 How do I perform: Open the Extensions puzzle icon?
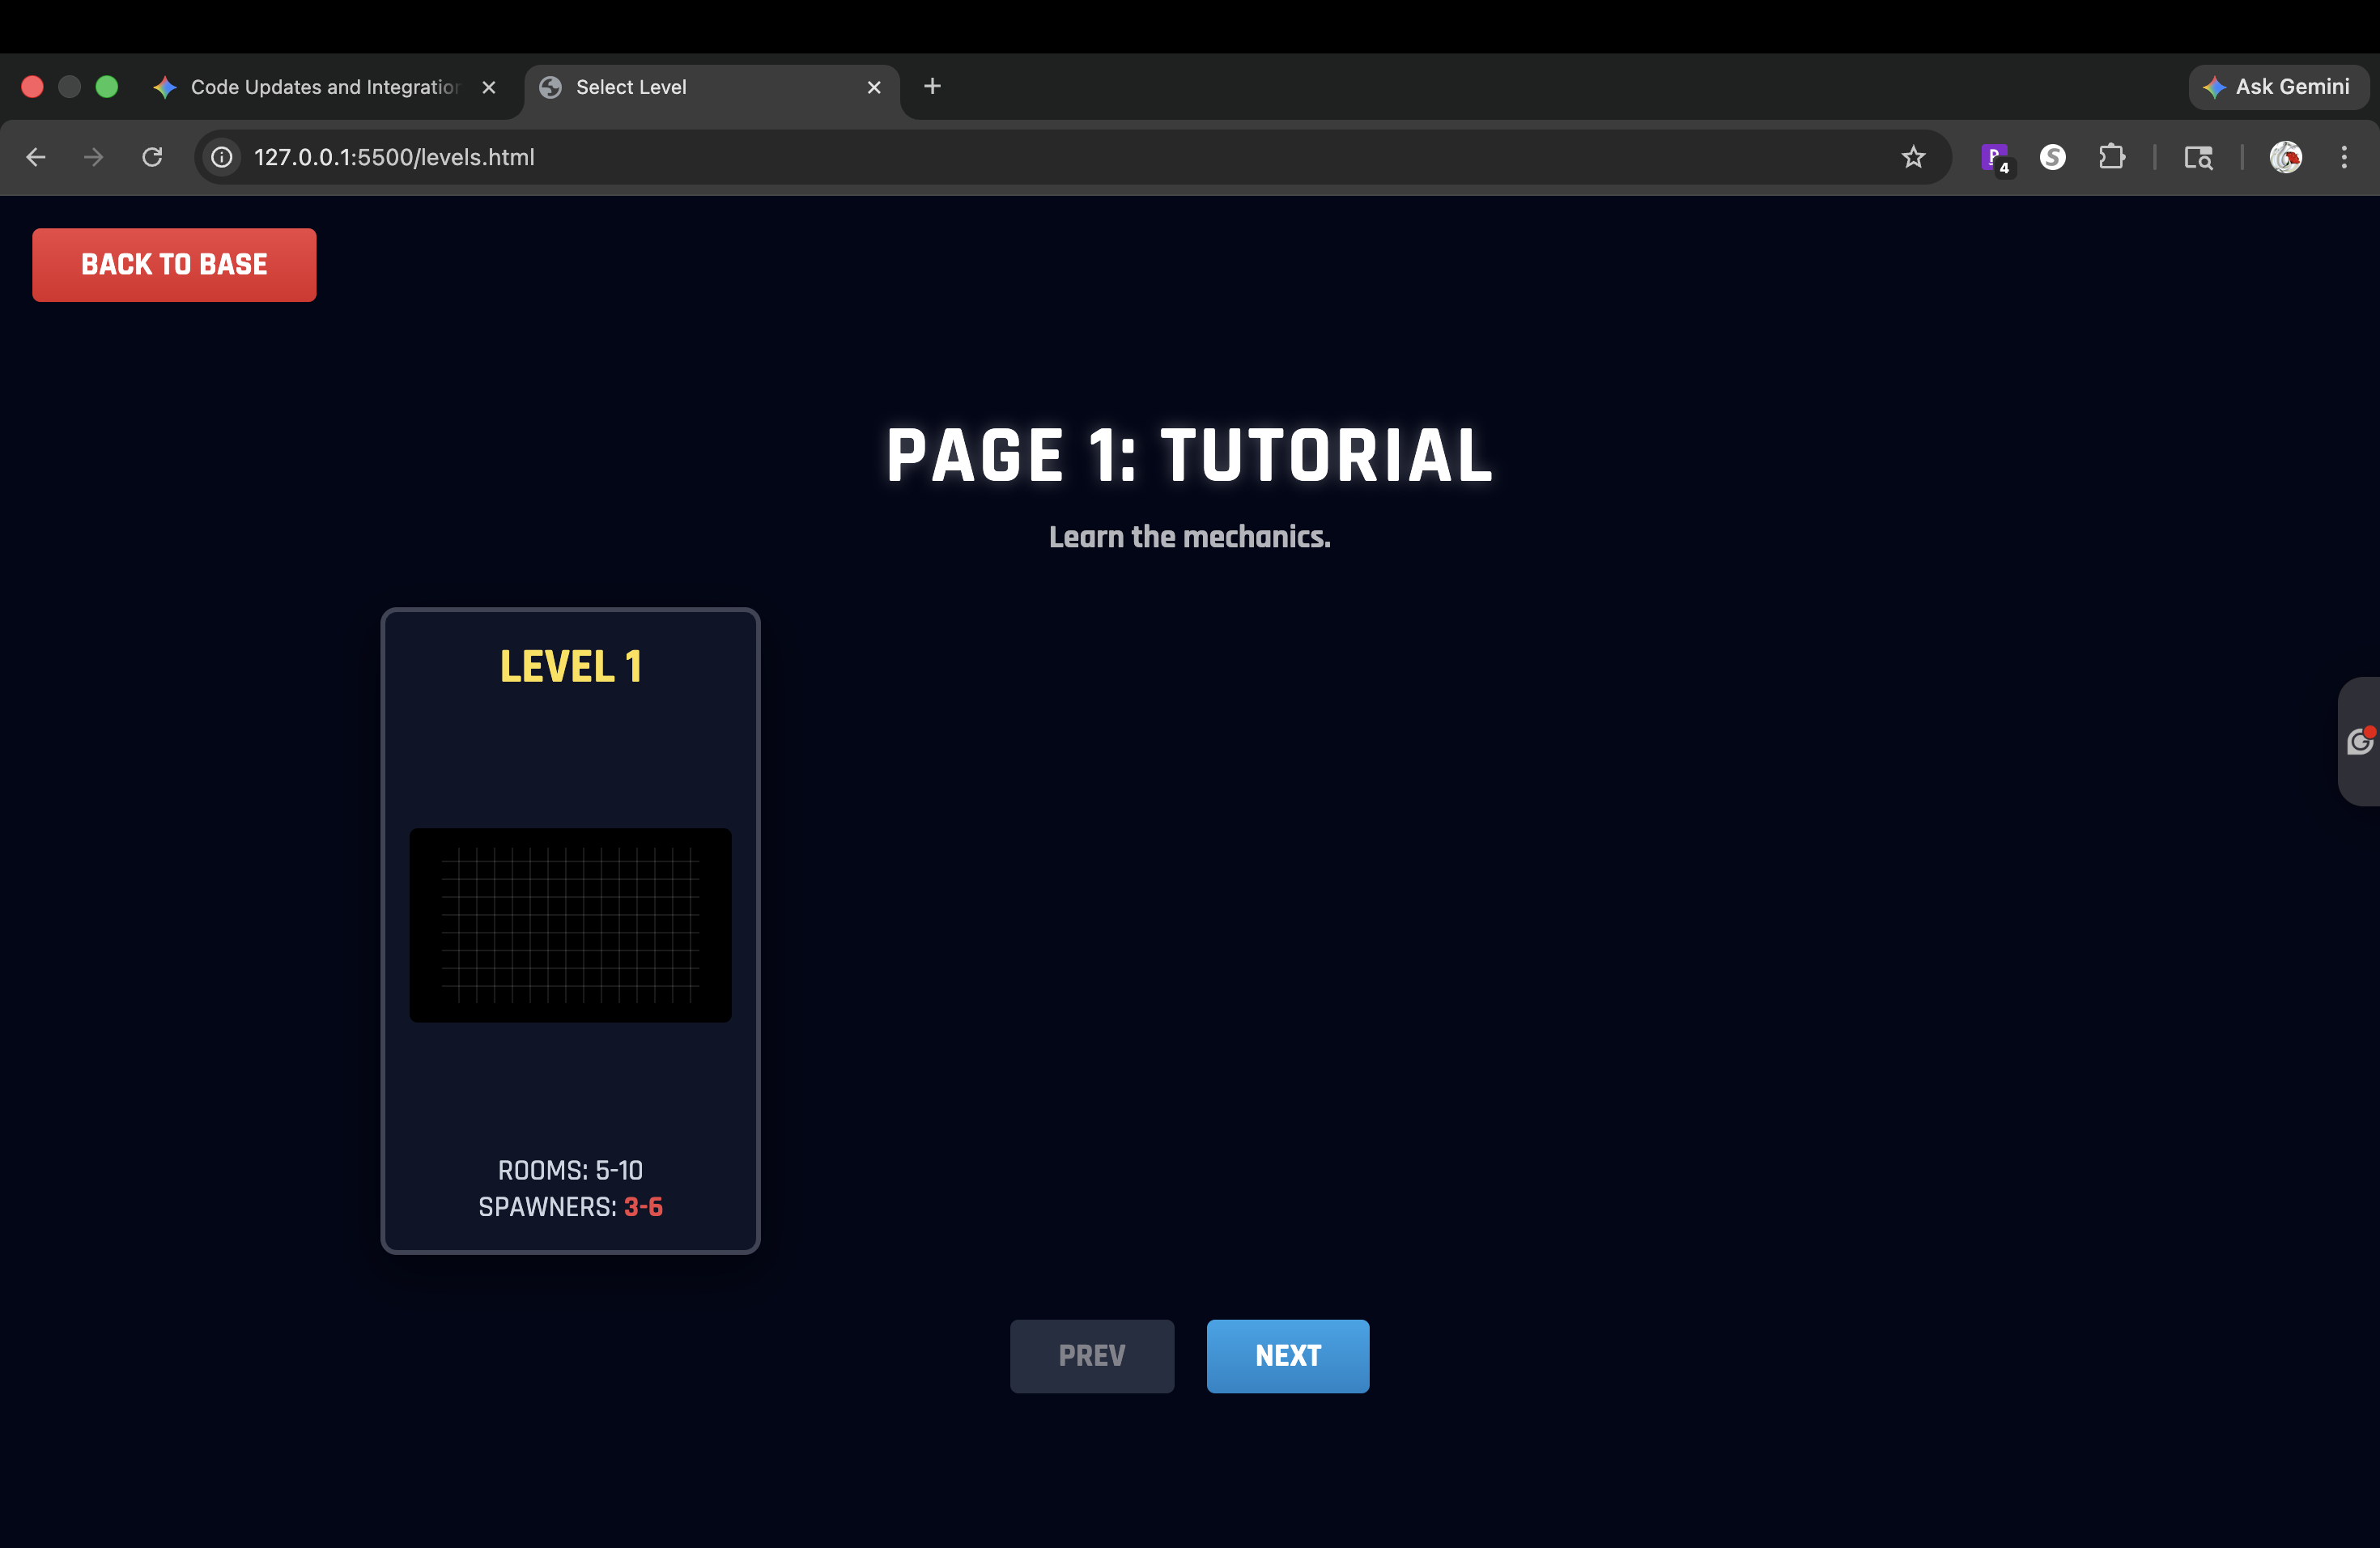[x=2111, y=157]
